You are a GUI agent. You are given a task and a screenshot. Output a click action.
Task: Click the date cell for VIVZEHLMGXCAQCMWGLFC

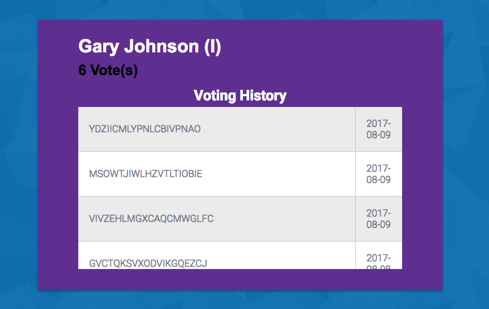click(378, 219)
